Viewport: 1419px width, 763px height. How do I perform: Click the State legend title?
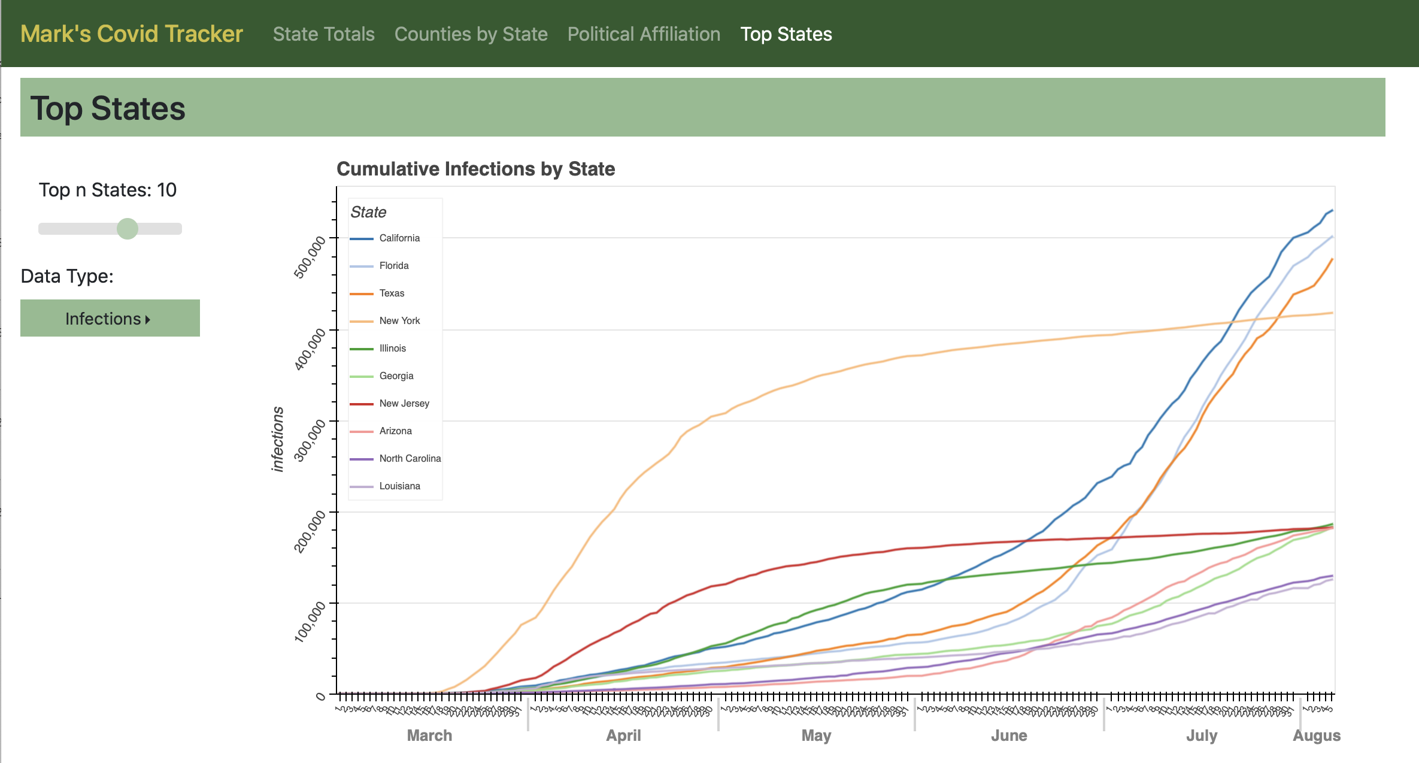pos(368,212)
